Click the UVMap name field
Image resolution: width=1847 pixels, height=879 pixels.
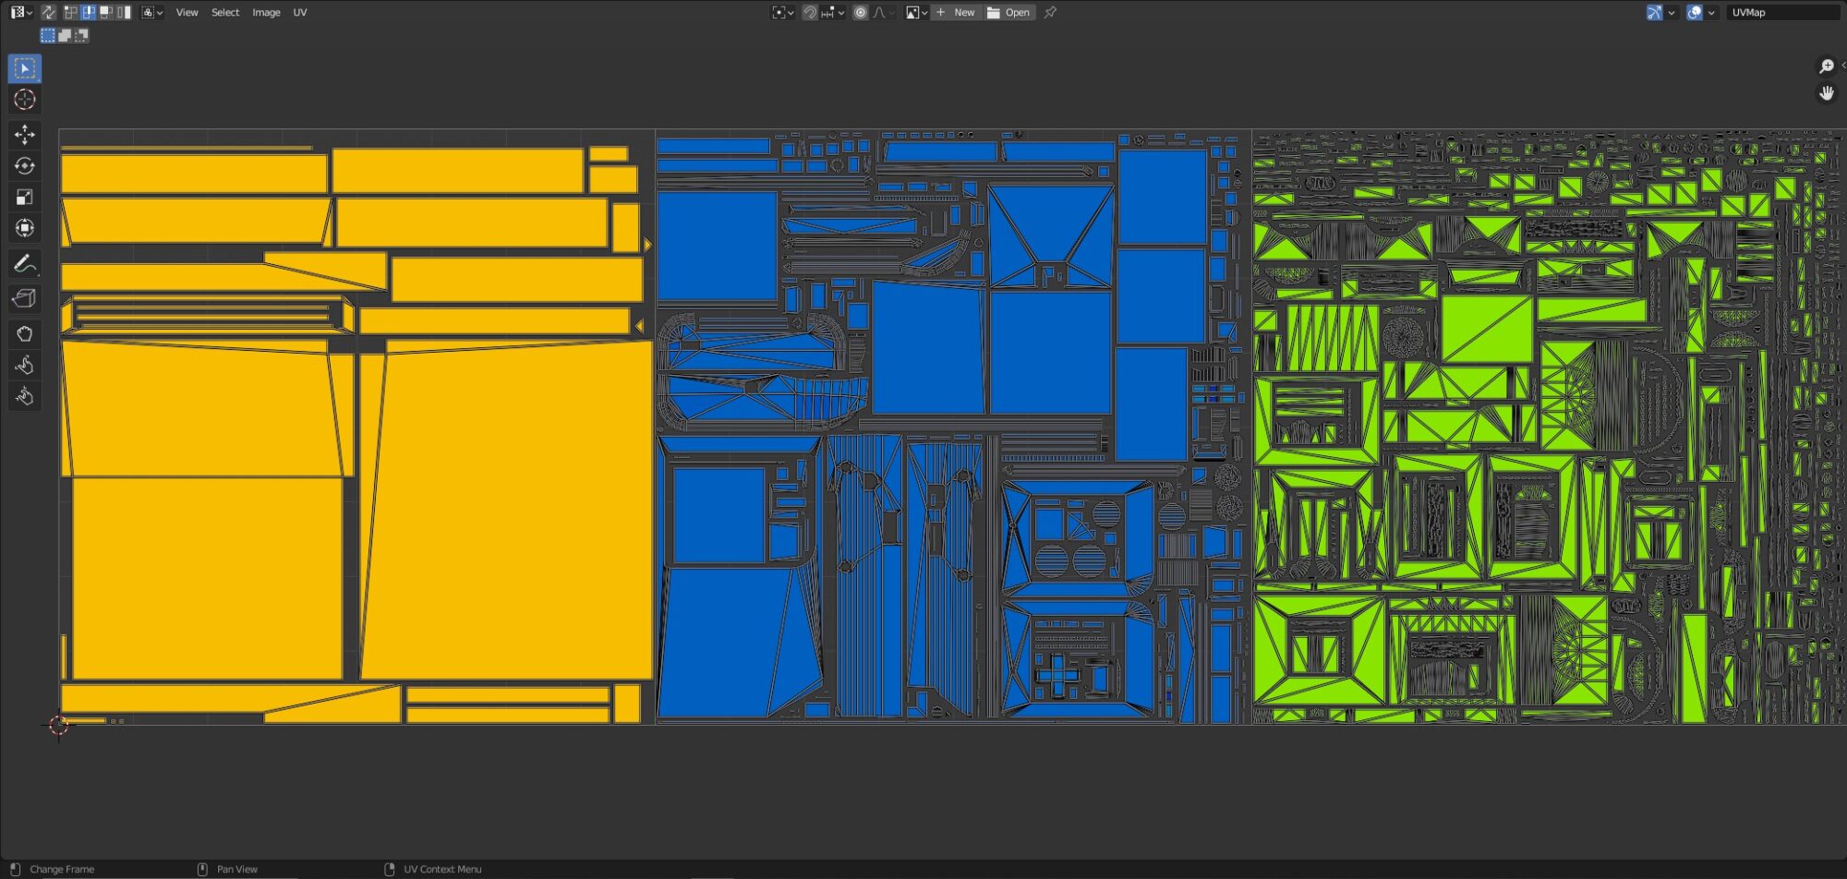[1781, 13]
